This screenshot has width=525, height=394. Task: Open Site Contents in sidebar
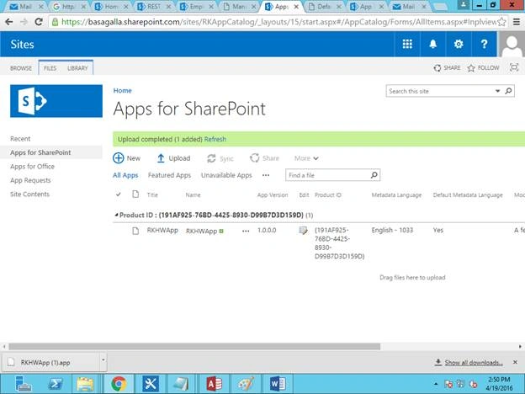click(29, 194)
